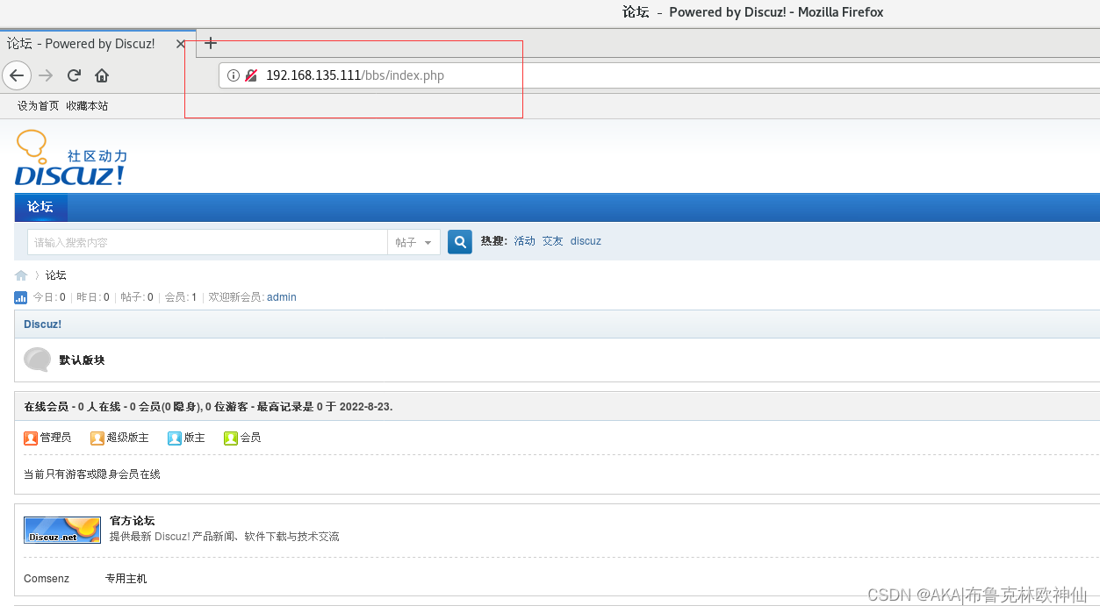Click the 论坛 breadcrumb link
The image size is (1100, 613).
(x=56, y=275)
